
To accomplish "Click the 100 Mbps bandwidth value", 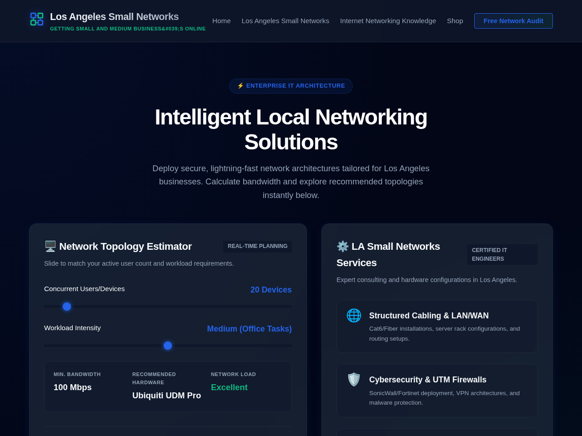I will pos(73,387).
